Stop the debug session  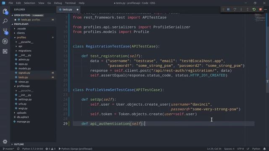261,9
